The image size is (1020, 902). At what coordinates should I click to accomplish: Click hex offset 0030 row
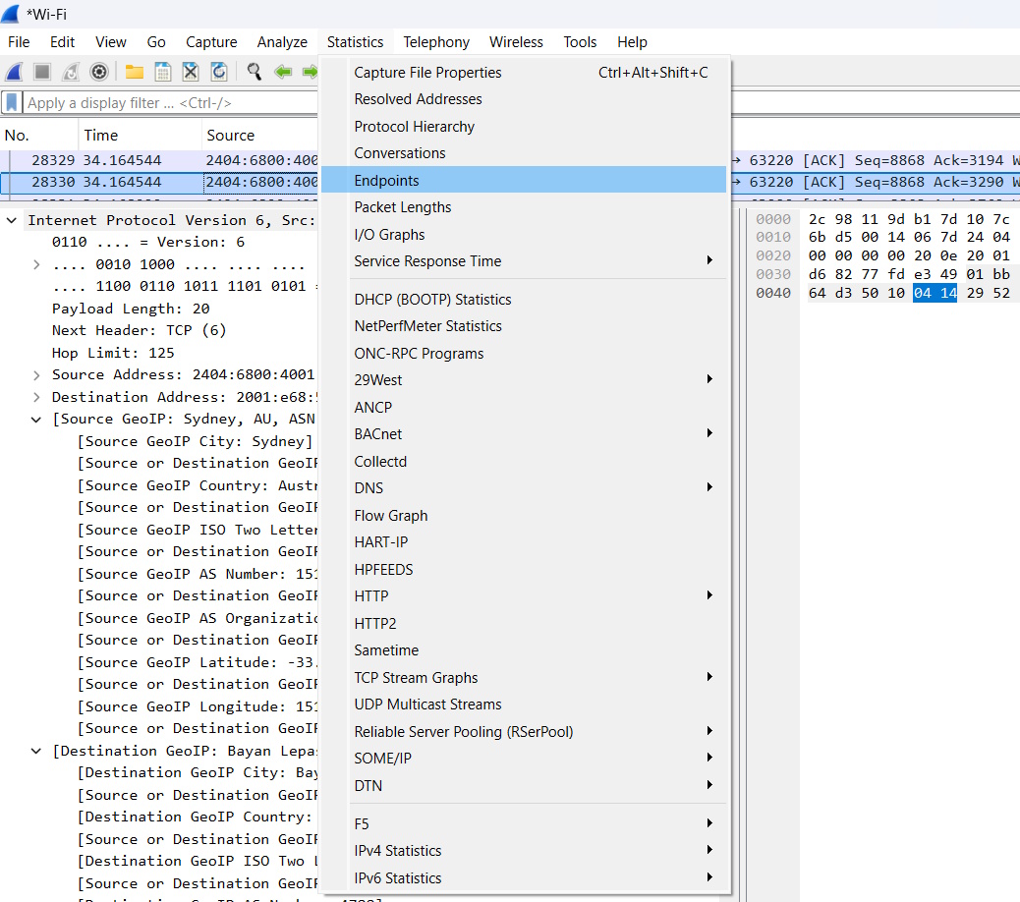click(x=772, y=274)
